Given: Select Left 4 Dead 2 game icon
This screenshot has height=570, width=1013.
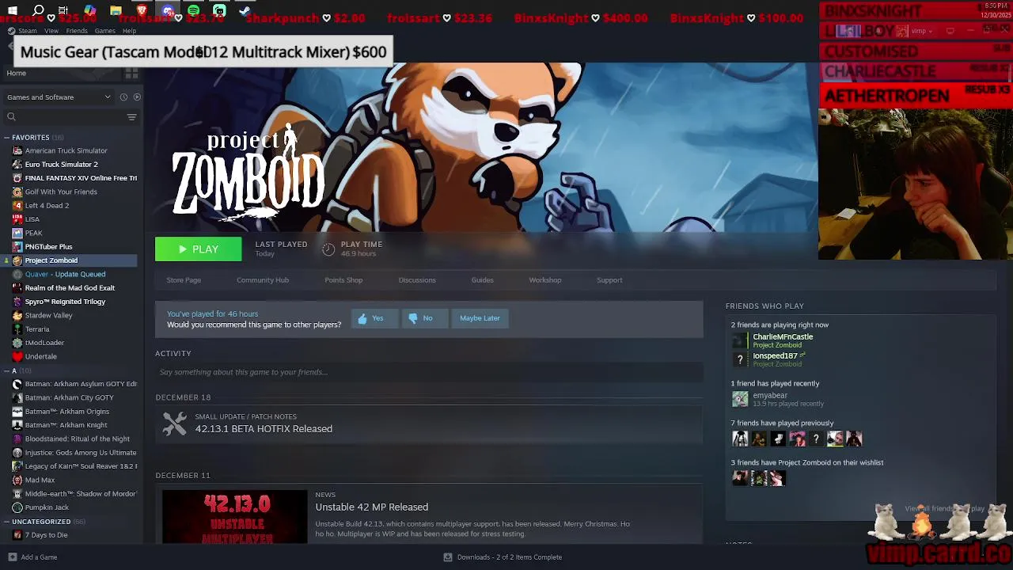Looking at the screenshot, I should [17, 206].
